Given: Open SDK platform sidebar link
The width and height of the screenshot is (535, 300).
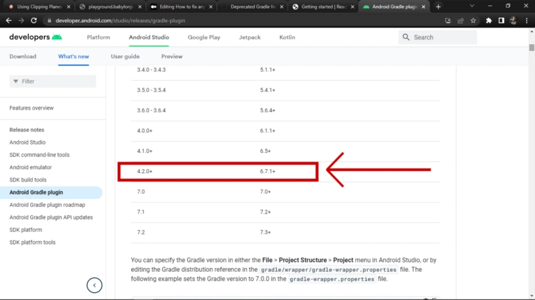Looking at the screenshot, I should [x=25, y=230].
